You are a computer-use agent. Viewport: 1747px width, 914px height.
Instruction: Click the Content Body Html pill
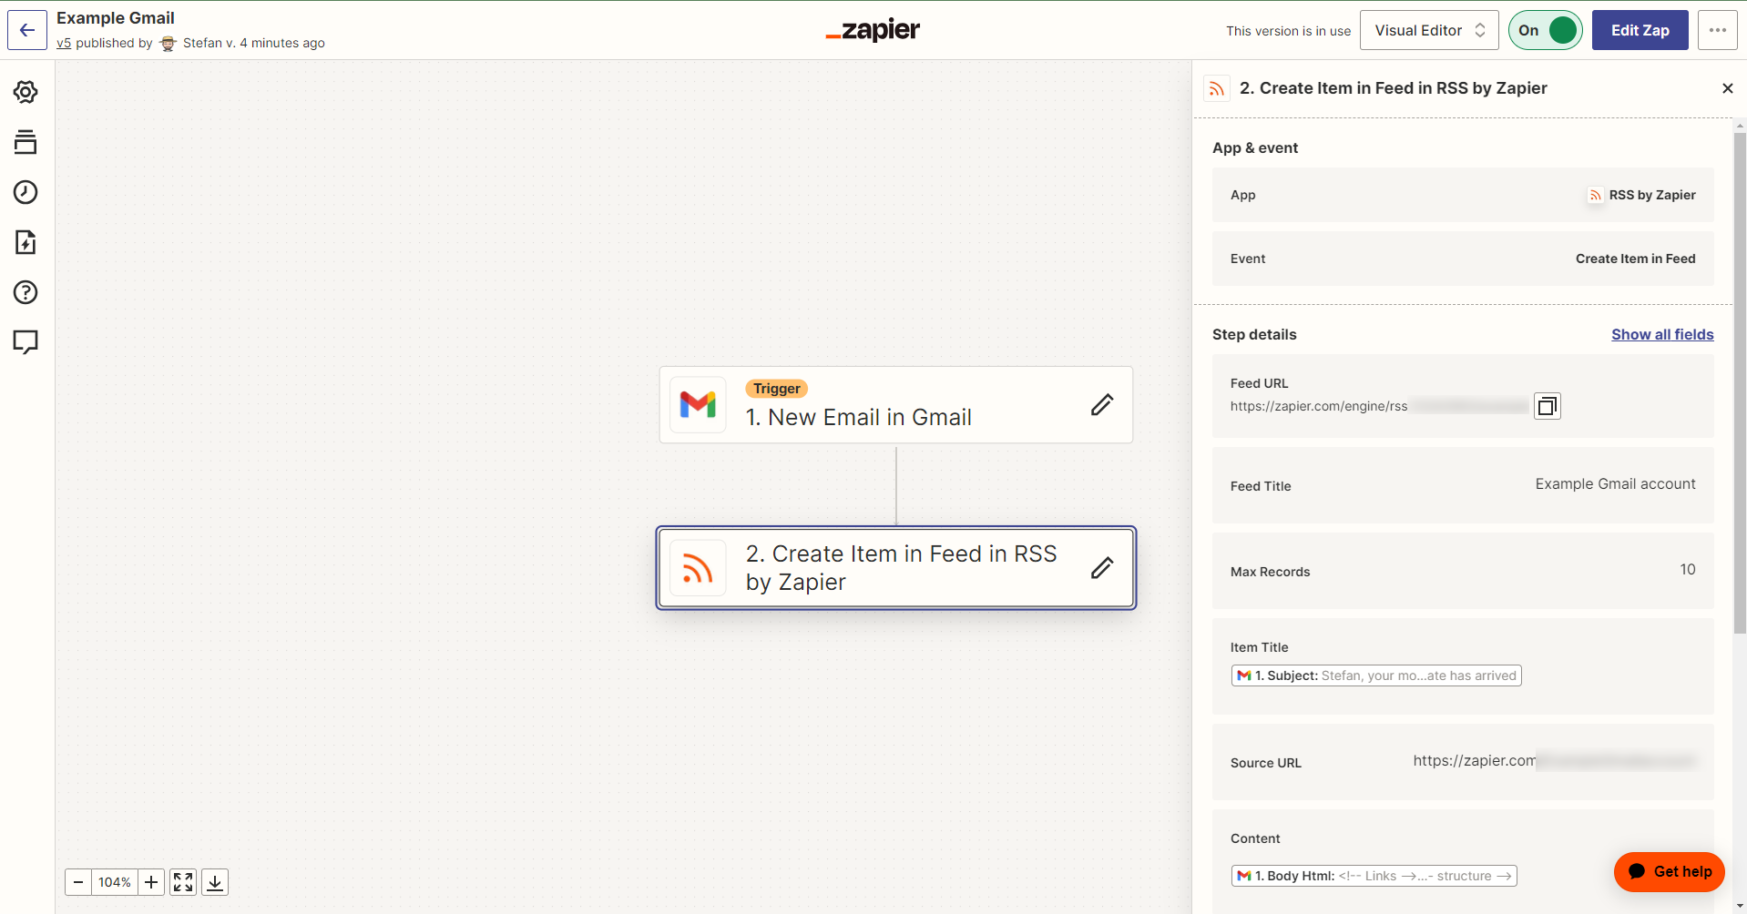(1374, 876)
